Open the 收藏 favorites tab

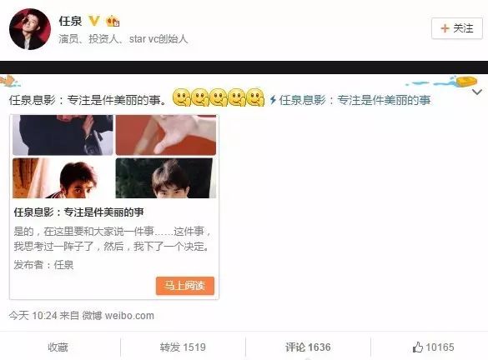(58, 347)
